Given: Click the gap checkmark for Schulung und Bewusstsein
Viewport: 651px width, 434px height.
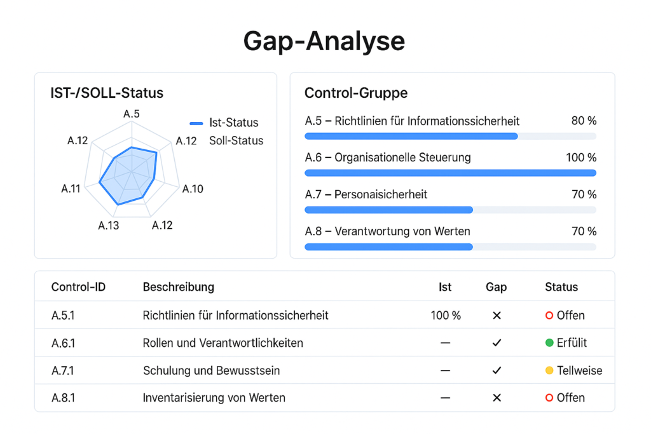Looking at the screenshot, I should [x=497, y=370].
